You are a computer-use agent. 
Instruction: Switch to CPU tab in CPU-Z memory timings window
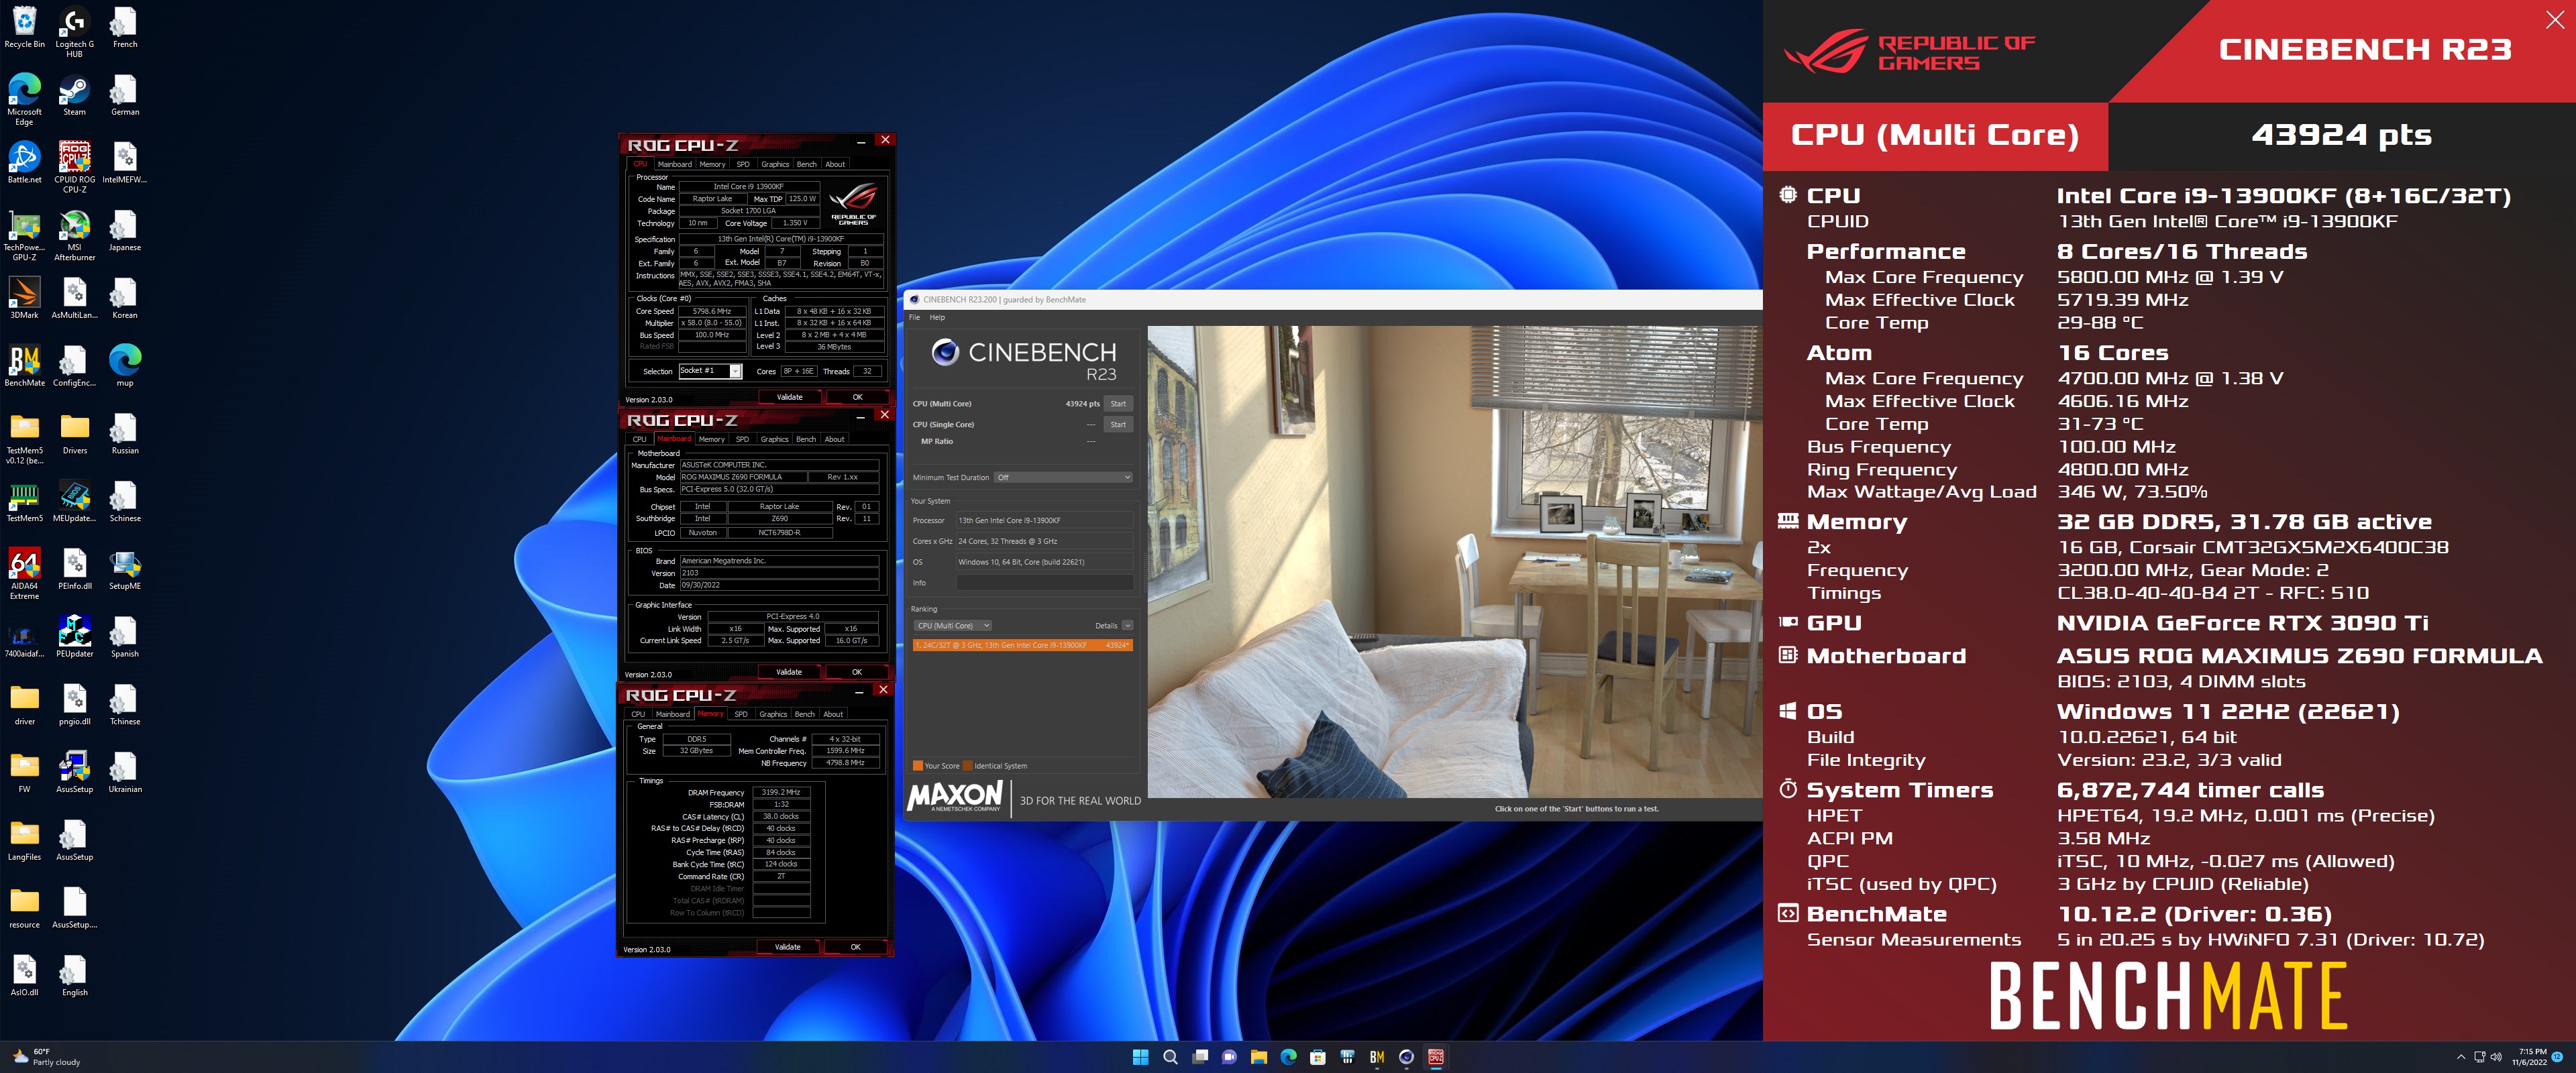pos(638,714)
